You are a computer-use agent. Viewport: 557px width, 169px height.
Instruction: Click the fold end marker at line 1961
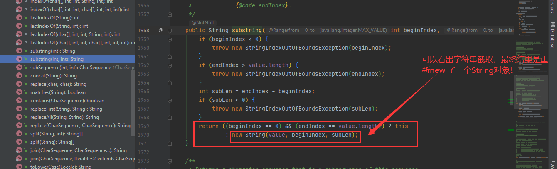(x=170, y=57)
